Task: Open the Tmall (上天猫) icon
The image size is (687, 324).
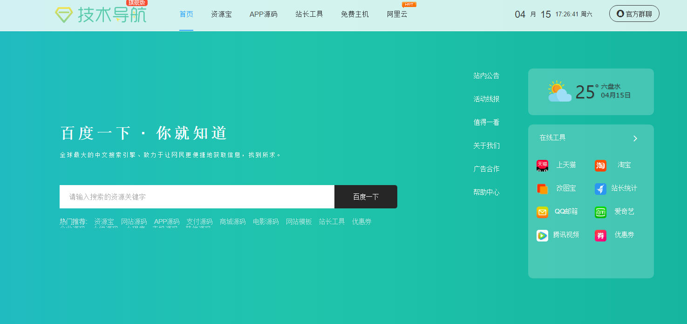Action: click(x=542, y=165)
